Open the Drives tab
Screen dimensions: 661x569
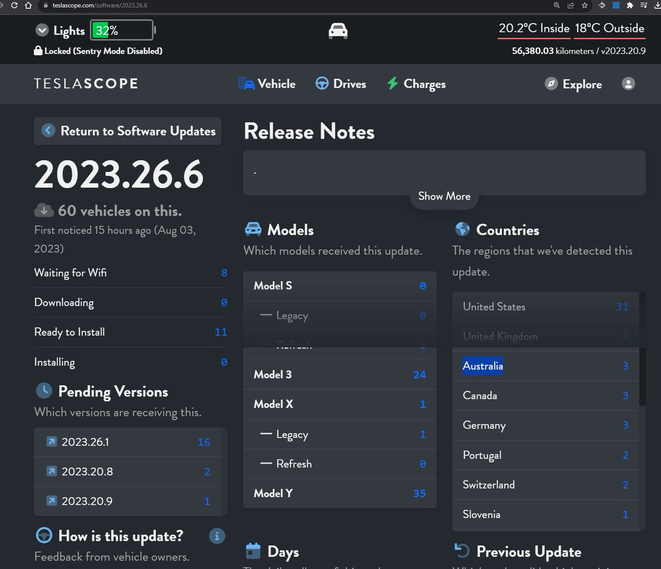point(340,84)
